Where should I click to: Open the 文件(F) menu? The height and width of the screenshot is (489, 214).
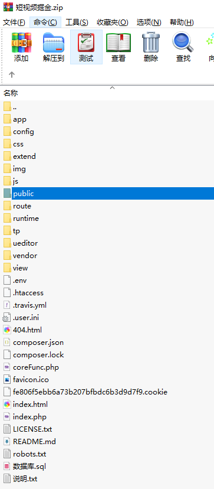coord(14,22)
